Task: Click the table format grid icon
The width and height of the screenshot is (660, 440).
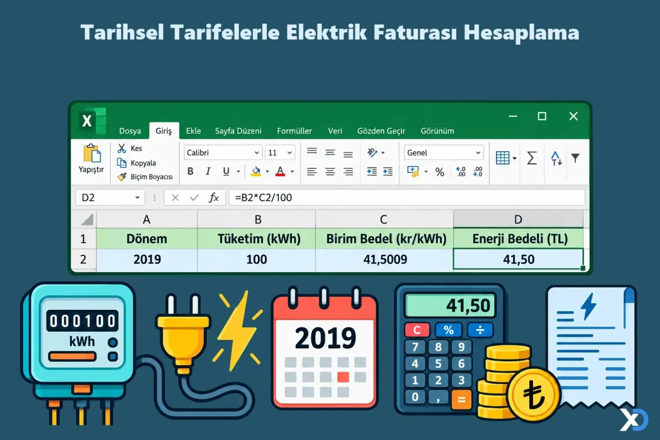Action: coord(502,158)
